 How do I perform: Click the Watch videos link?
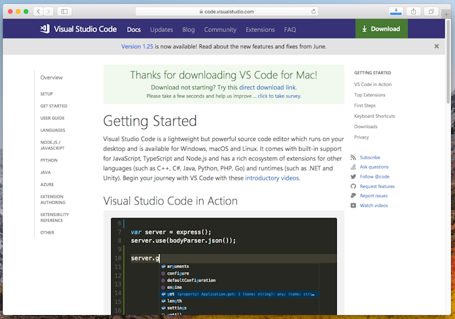[x=374, y=206]
